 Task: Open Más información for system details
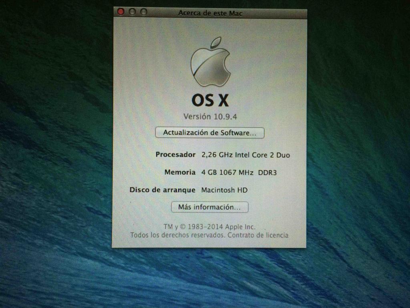pos(209,207)
